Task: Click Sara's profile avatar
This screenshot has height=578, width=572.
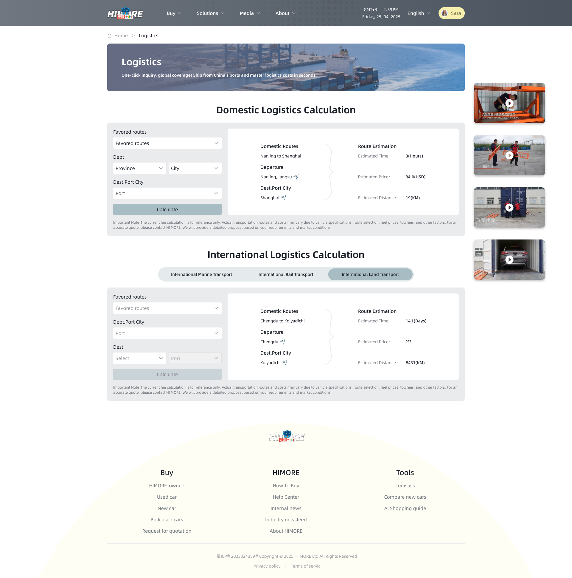Action: click(x=444, y=13)
